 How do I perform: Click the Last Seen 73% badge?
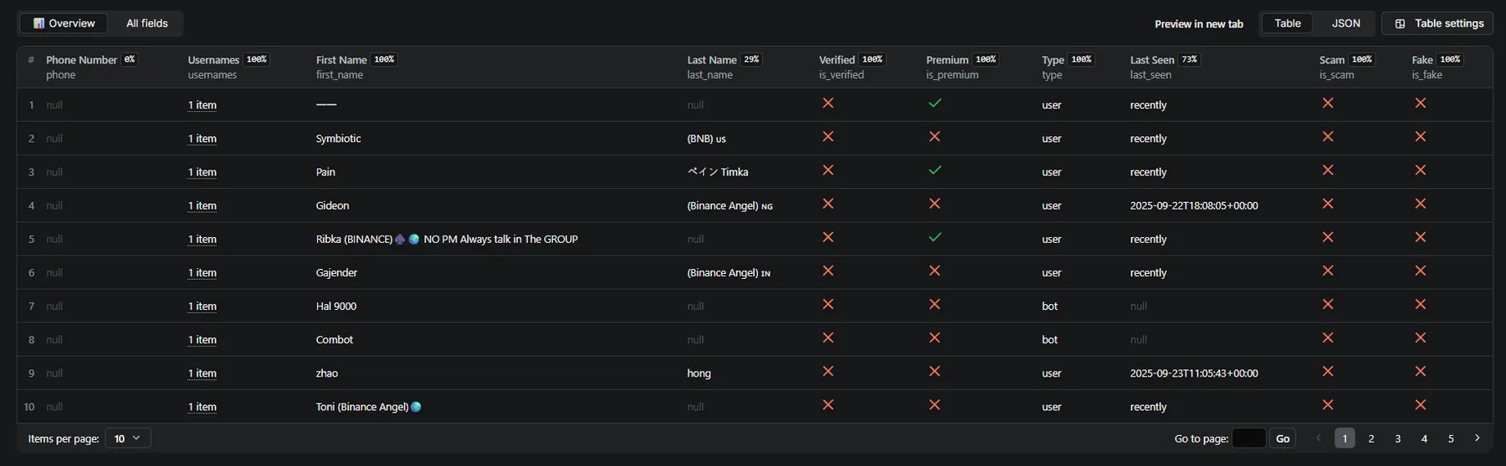tap(1189, 59)
